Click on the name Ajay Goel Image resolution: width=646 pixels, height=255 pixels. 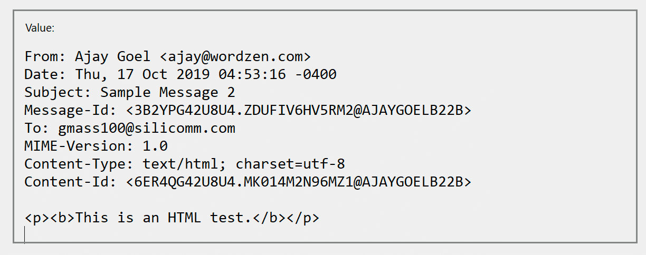(x=112, y=56)
